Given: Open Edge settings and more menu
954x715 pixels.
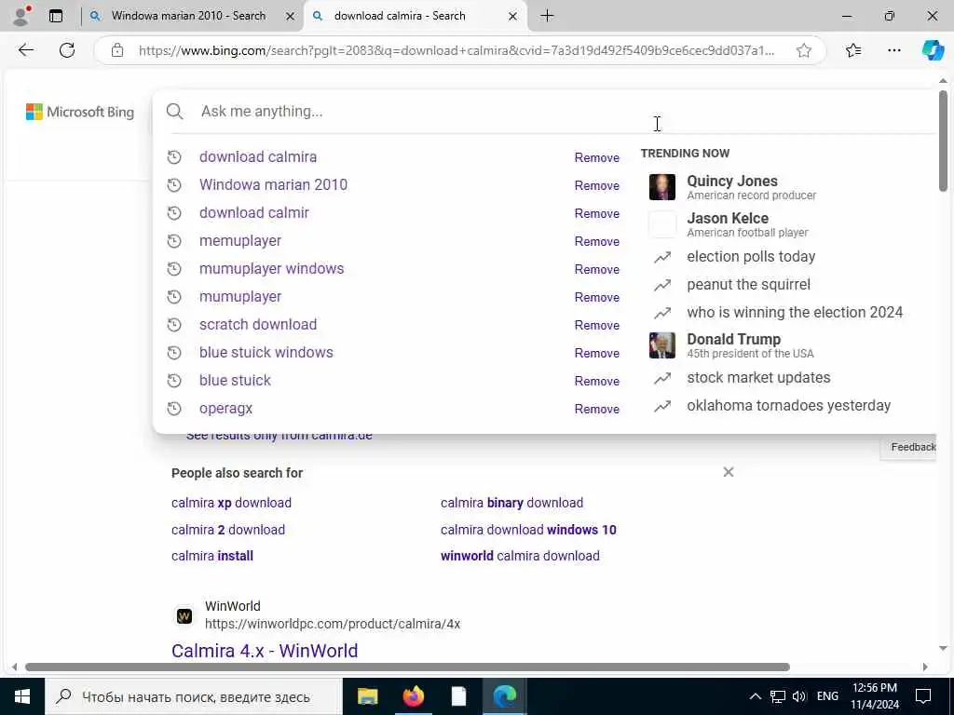Looking at the screenshot, I should pos(893,50).
